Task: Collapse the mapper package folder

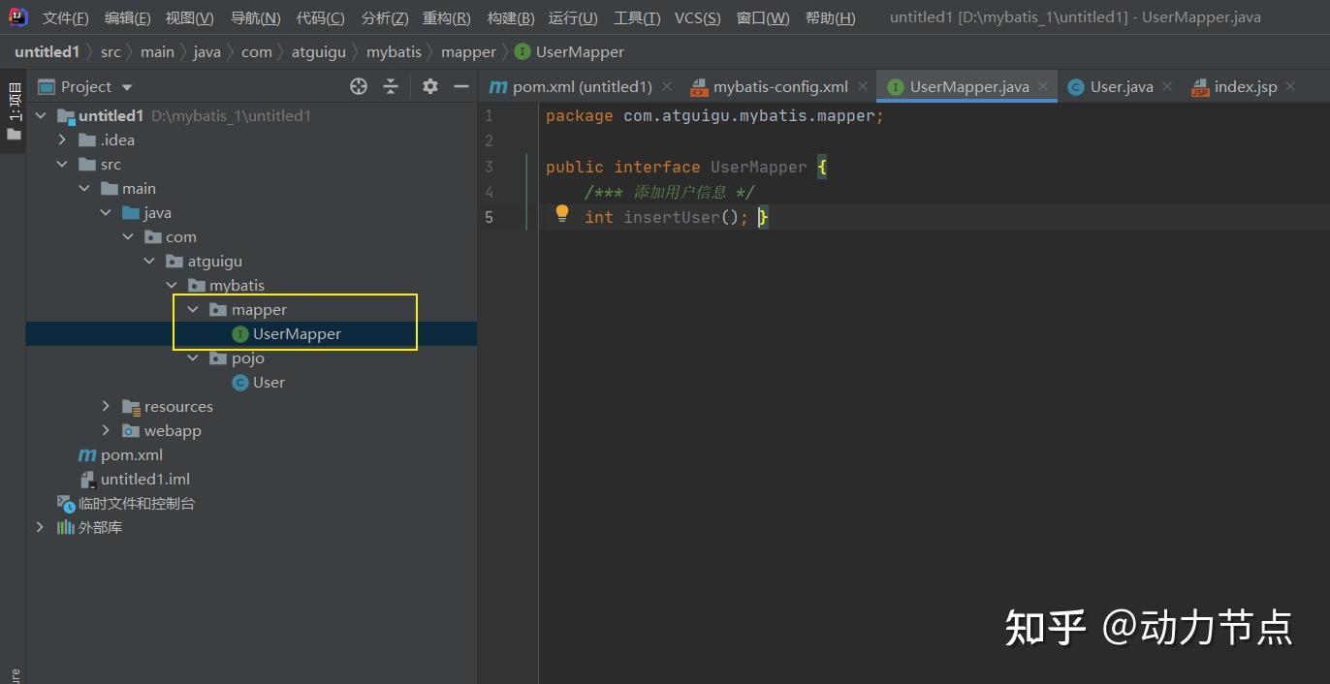Action: tap(193, 309)
